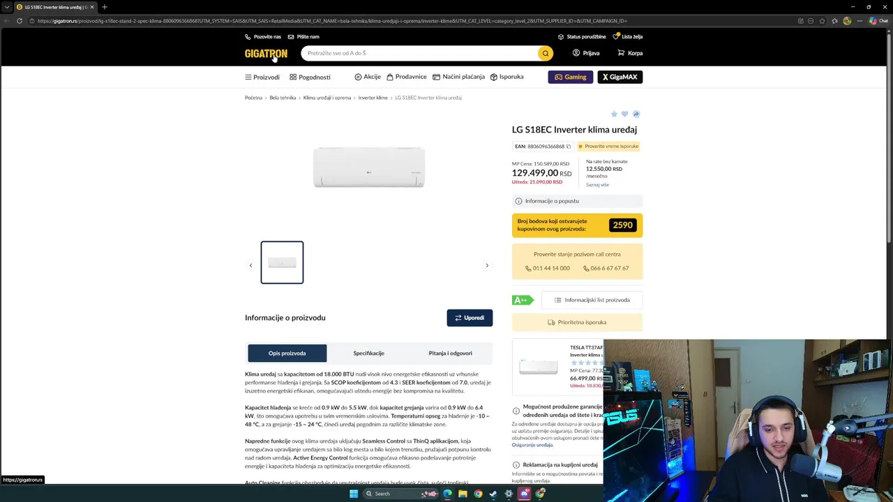Open Steam from taskbar

coord(493,494)
